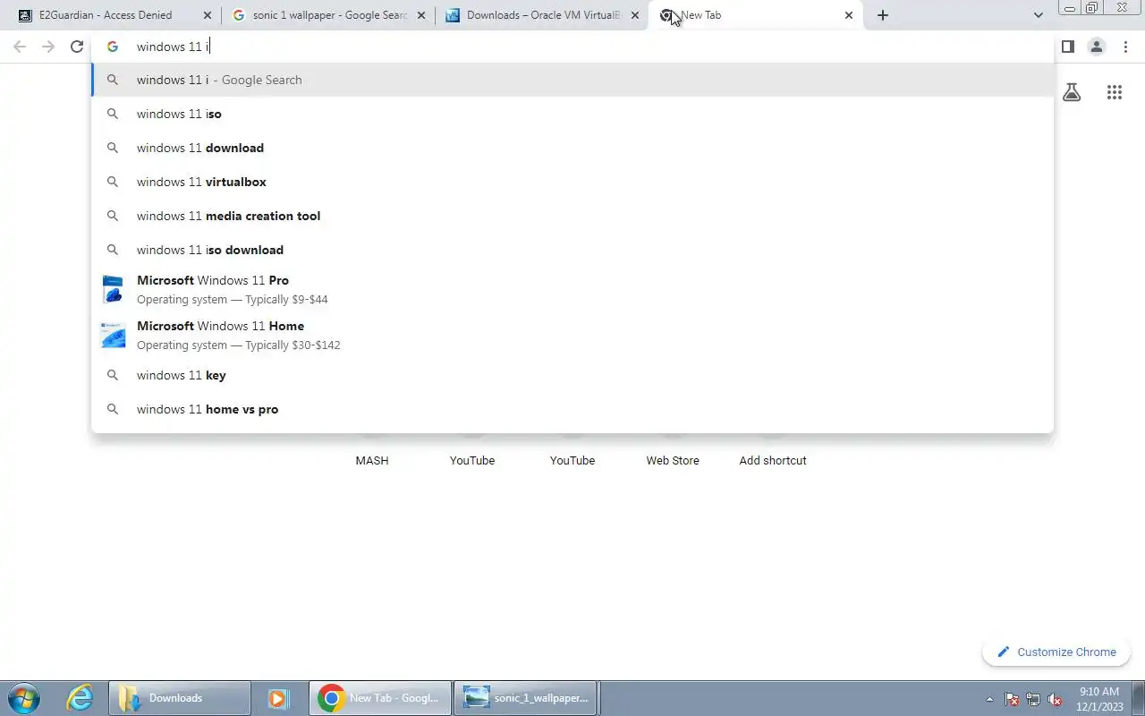Open the Downloads folder taskbar item
The image size is (1145, 716).
(180, 698)
